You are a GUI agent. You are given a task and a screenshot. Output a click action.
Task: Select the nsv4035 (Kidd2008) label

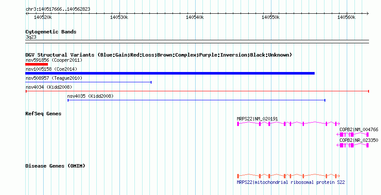point(90,96)
